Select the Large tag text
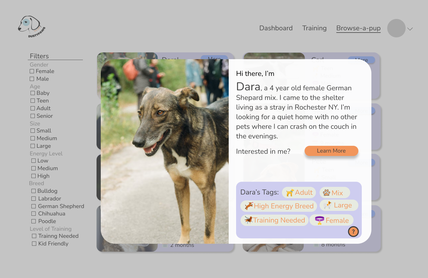This screenshot has width=428, height=278. pyautogui.click(x=343, y=205)
